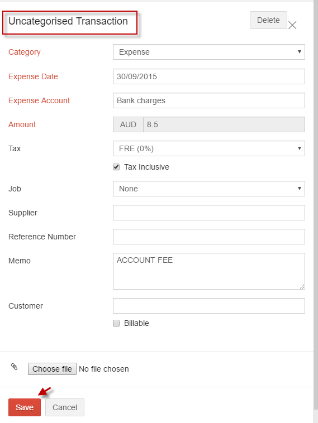Viewport: 318px width, 423px height.
Task: Focus the Customer input field
Action: pyautogui.click(x=209, y=306)
